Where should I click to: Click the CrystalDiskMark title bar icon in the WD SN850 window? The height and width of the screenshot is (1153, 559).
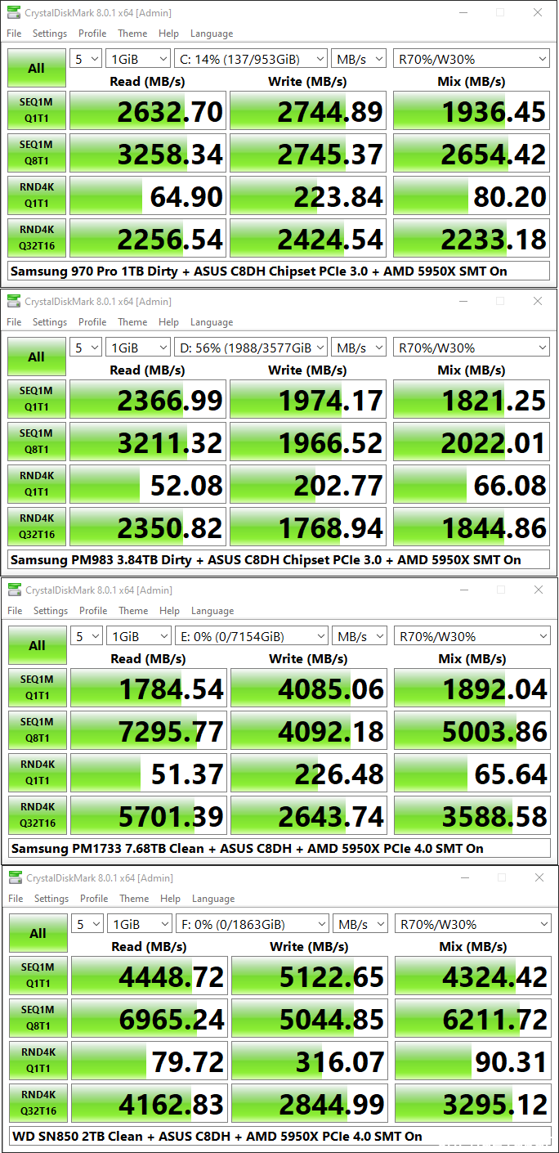point(15,878)
